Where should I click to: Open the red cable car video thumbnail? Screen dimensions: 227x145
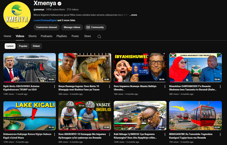[x=195, y=116]
